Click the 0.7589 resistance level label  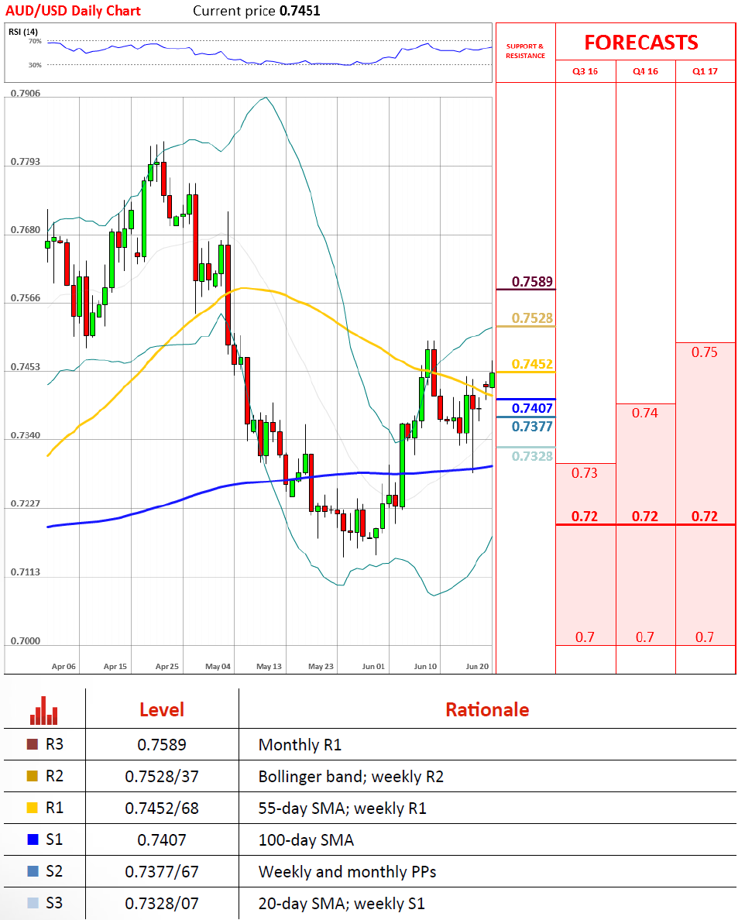532,282
